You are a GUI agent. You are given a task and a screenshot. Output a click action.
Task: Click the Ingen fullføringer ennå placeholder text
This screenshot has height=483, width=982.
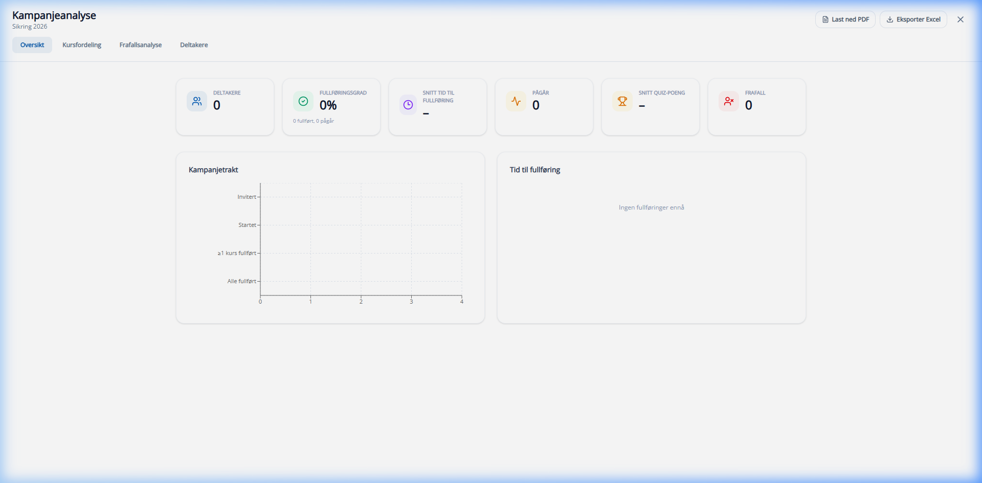(651, 207)
